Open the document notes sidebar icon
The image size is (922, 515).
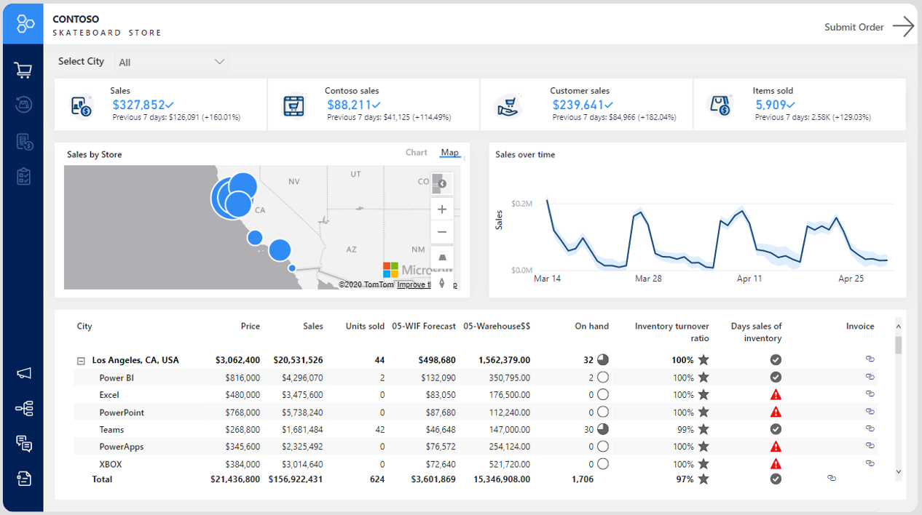click(x=24, y=478)
